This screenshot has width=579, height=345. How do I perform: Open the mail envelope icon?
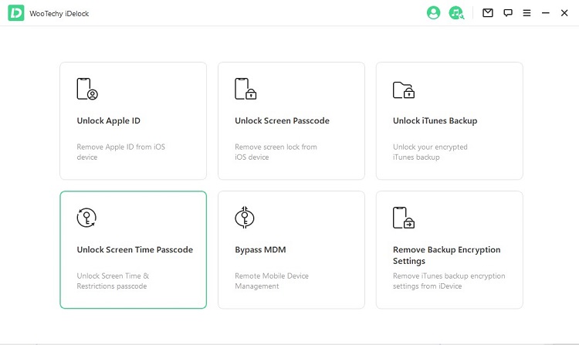[x=488, y=13]
